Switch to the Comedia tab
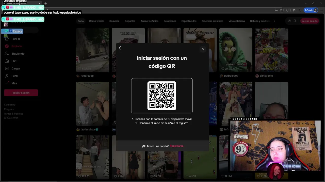 (114, 21)
